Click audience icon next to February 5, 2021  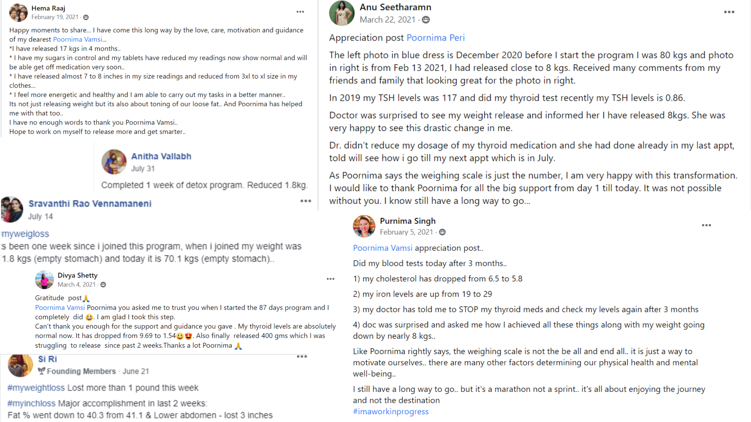442,232
